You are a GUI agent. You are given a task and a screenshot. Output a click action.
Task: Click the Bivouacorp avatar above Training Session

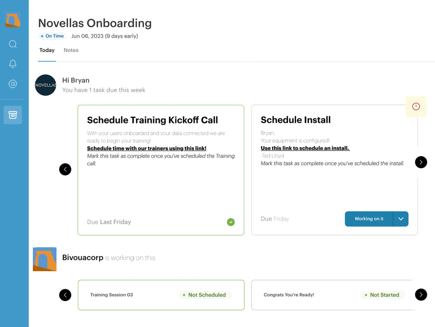(44, 259)
